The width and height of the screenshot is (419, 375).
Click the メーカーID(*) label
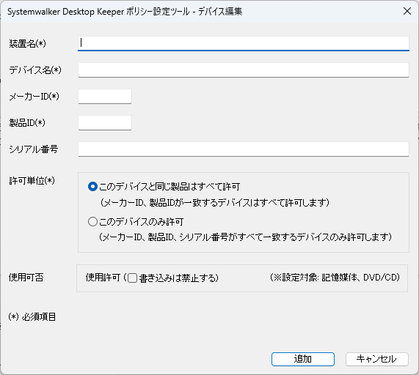coord(34,96)
